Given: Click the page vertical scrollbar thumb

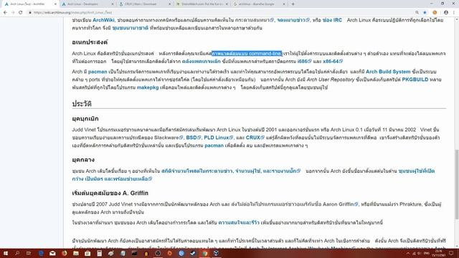Looking at the screenshot, I should (457, 184).
